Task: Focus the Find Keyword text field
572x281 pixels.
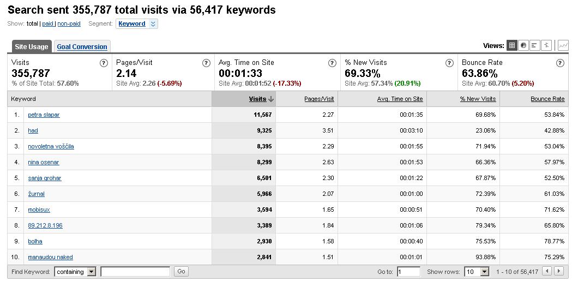Action: coord(135,272)
